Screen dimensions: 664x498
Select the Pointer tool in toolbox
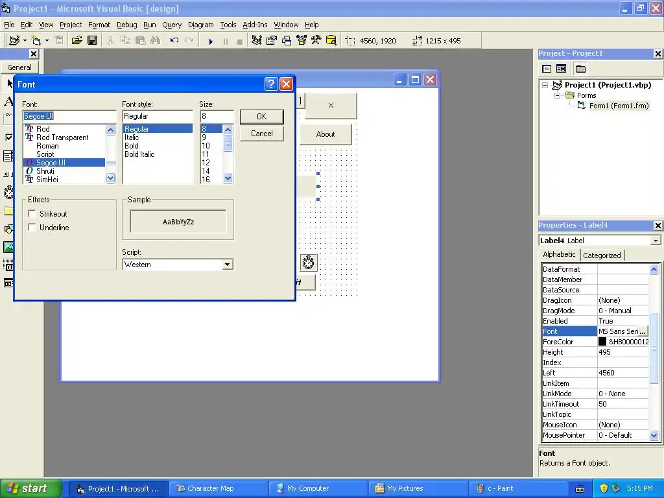(9, 84)
